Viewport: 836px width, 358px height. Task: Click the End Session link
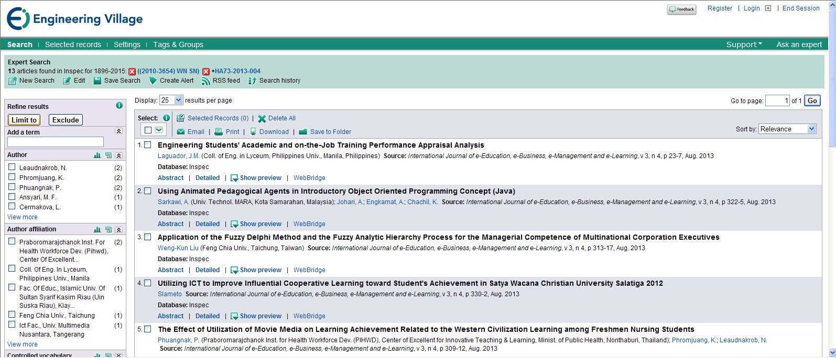coord(801,8)
